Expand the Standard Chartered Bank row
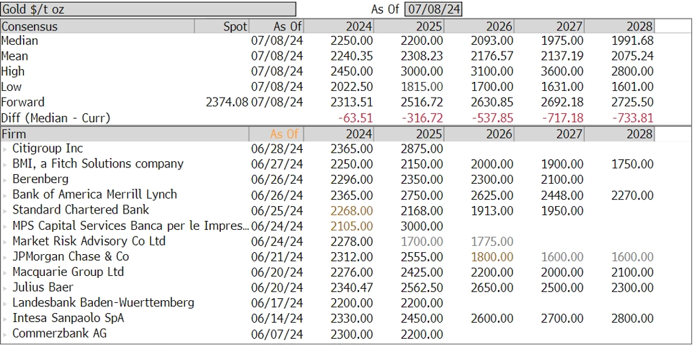The width and height of the screenshot is (694, 347). (5, 210)
